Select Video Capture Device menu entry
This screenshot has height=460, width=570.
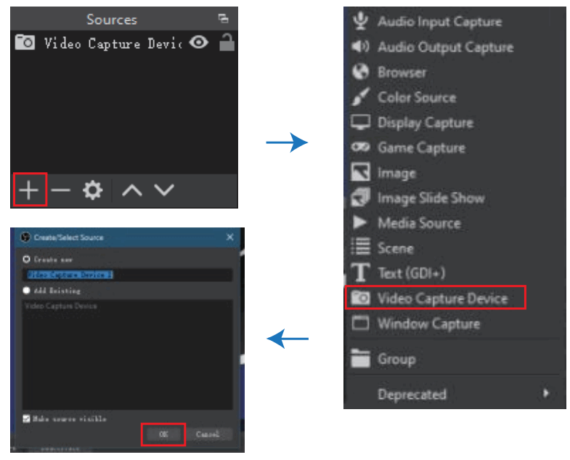[435, 298]
